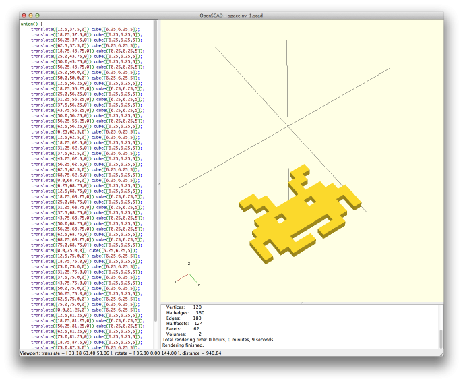Click line 'translate([62.5,37.5,0])'

click(x=85, y=45)
